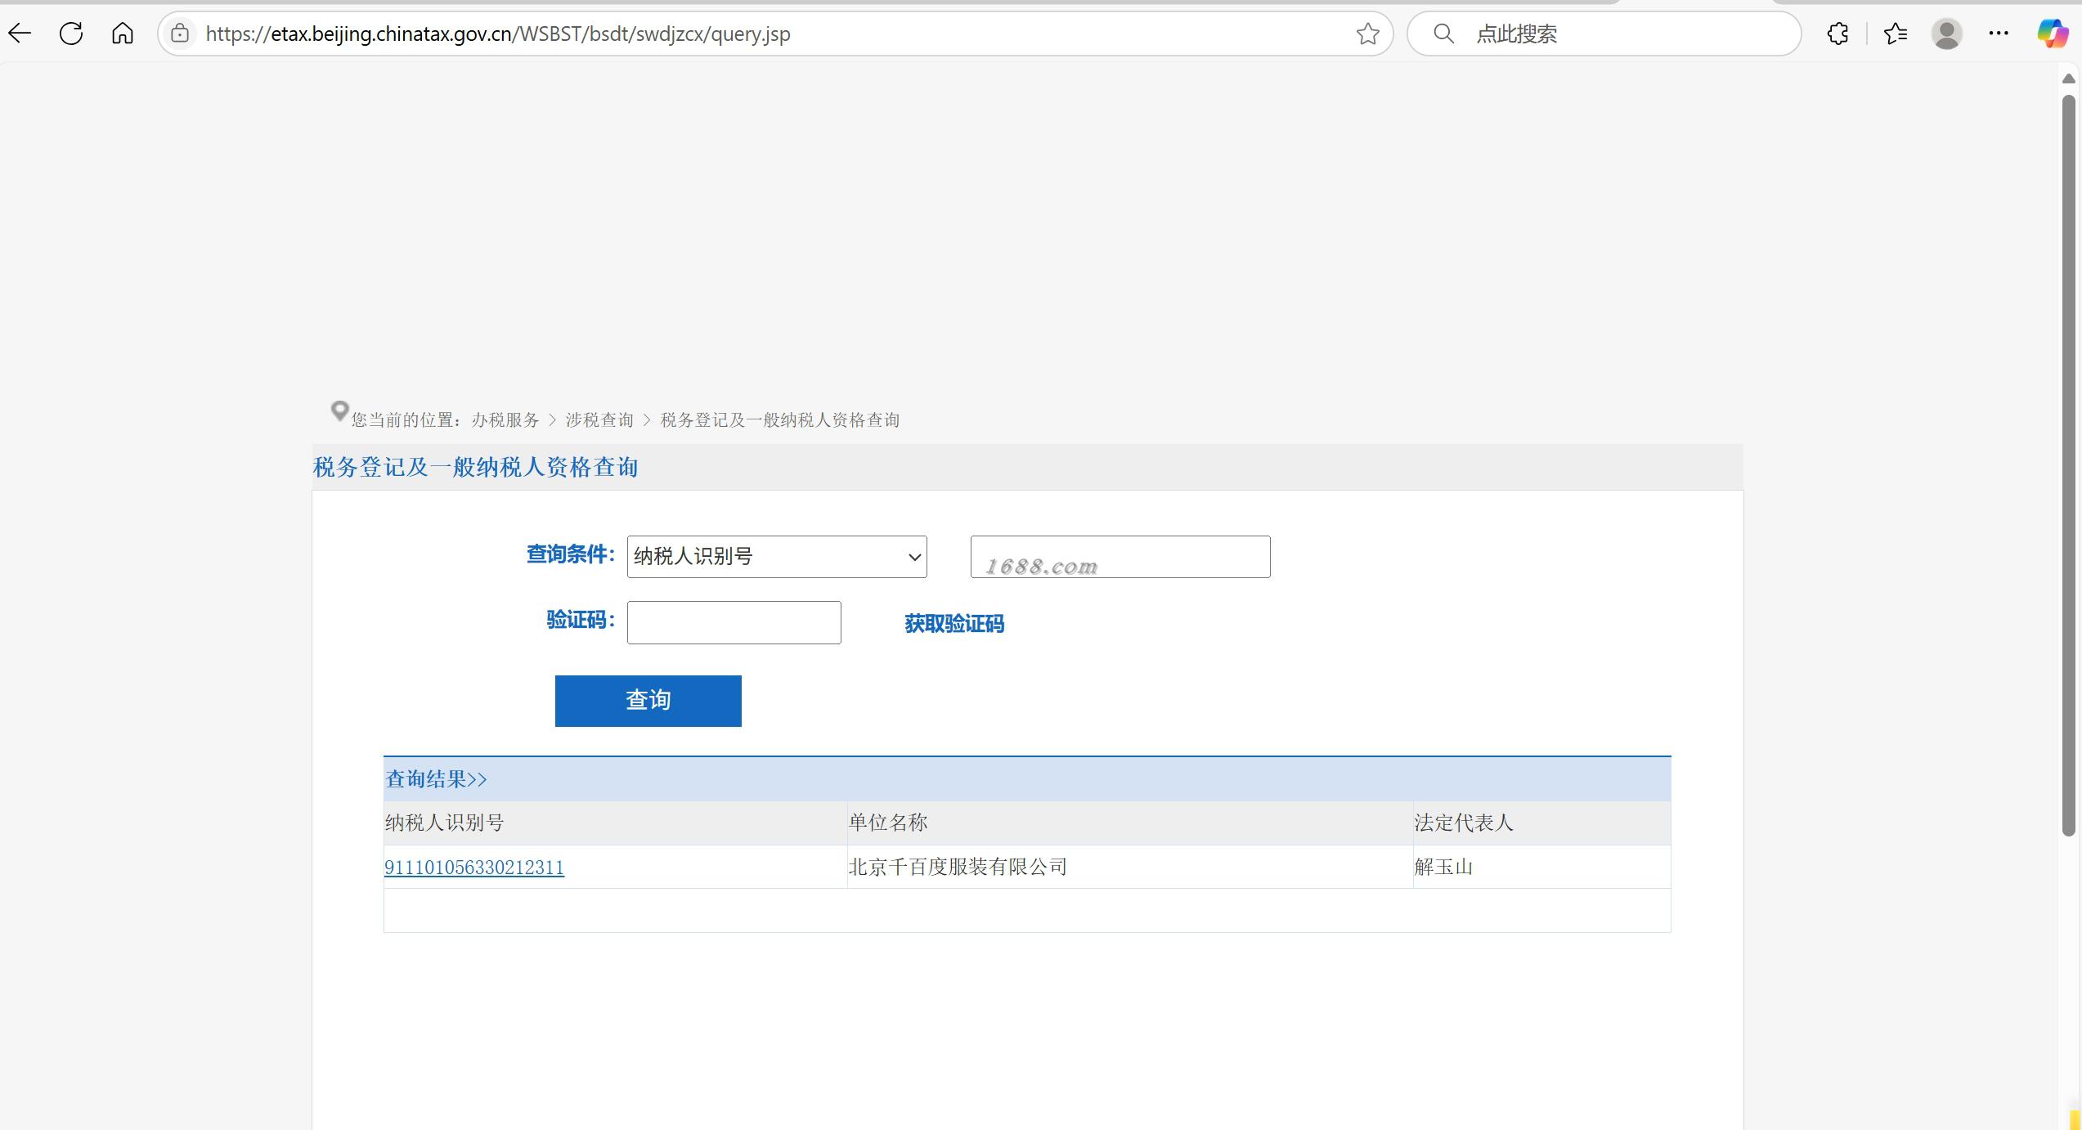Click 获取验证码 link

(954, 624)
